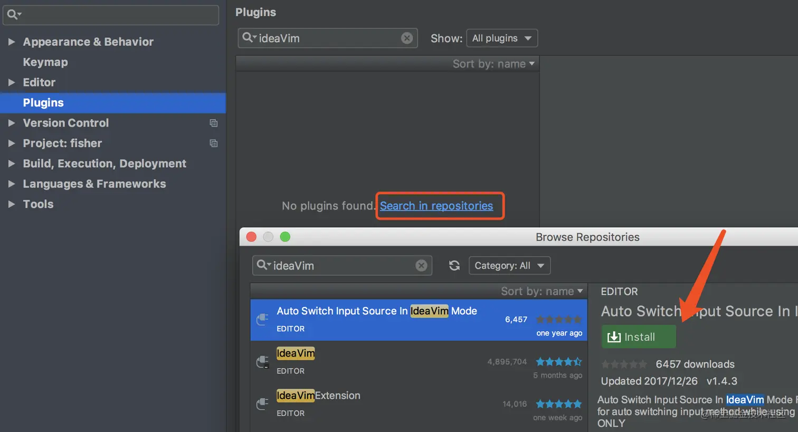
Task: Select the Editor settings item
Action: pyautogui.click(x=39, y=82)
